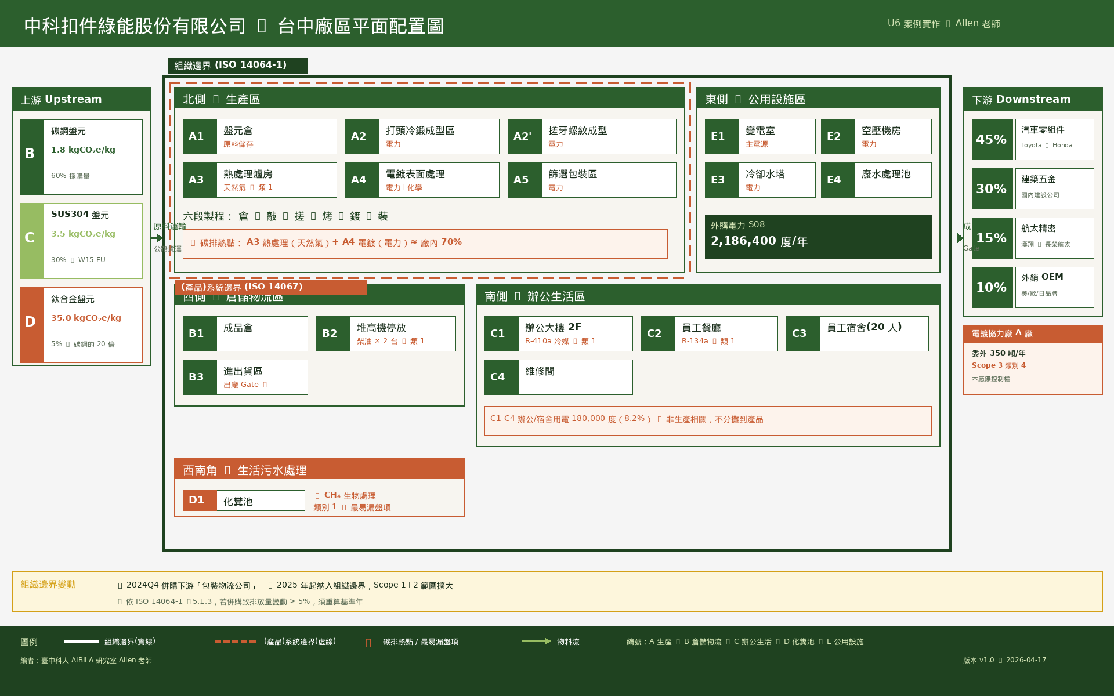Select the A2' 搓牙螺紋成型 block
Viewport: 1114px width, 696px height.
point(592,137)
